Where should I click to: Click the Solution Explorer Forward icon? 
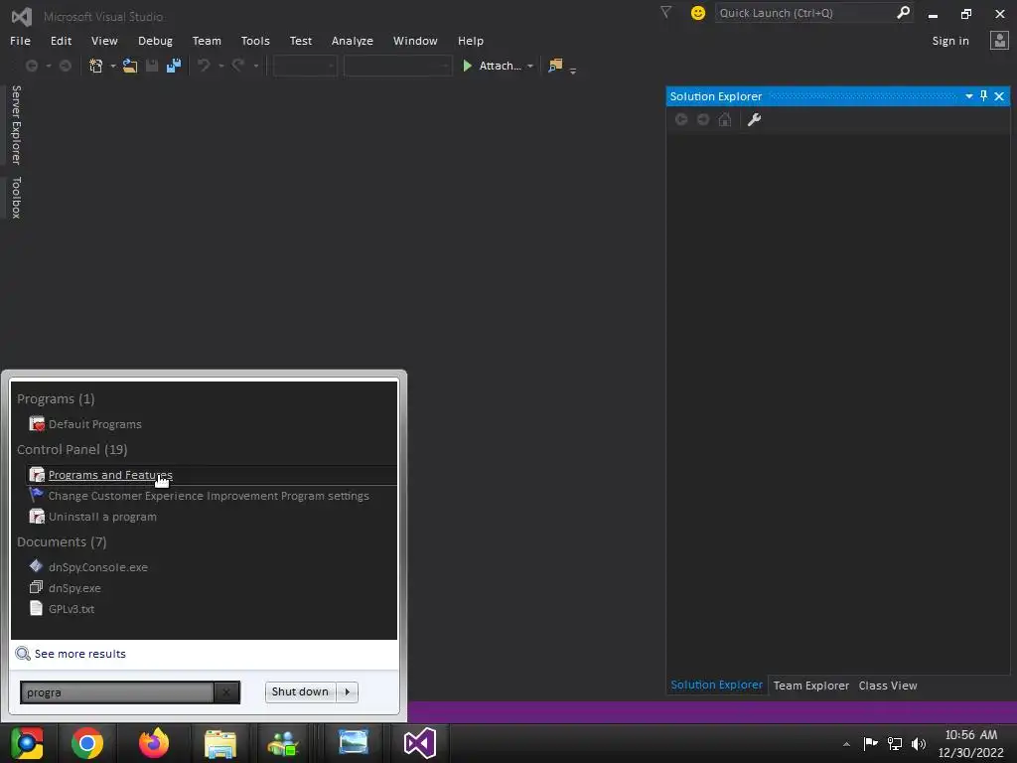[703, 119]
